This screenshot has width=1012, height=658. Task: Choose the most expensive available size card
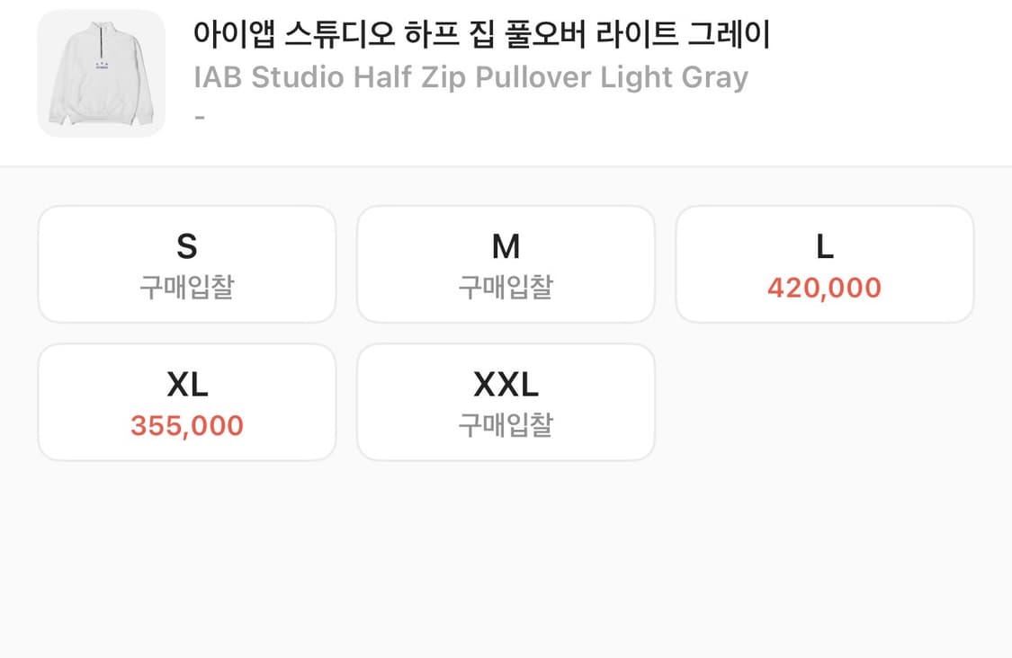(x=824, y=263)
